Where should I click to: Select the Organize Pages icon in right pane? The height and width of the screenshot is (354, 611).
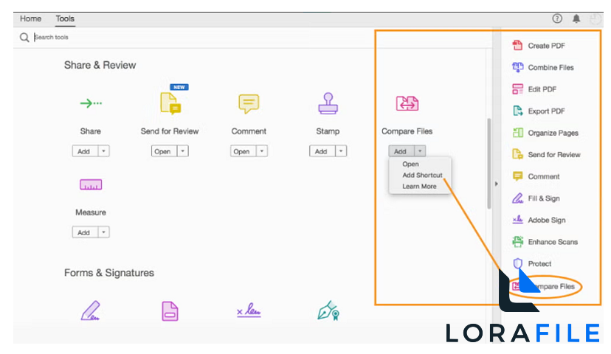pyautogui.click(x=517, y=133)
